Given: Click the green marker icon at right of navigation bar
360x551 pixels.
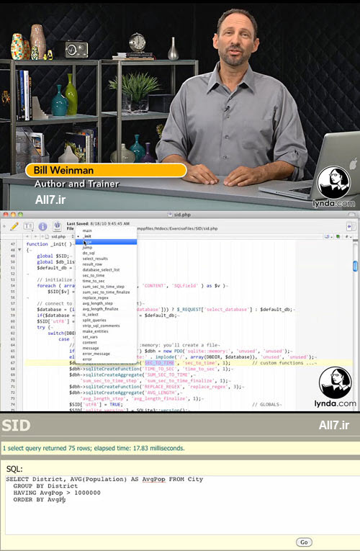Looking at the screenshot, I should [338, 236].
